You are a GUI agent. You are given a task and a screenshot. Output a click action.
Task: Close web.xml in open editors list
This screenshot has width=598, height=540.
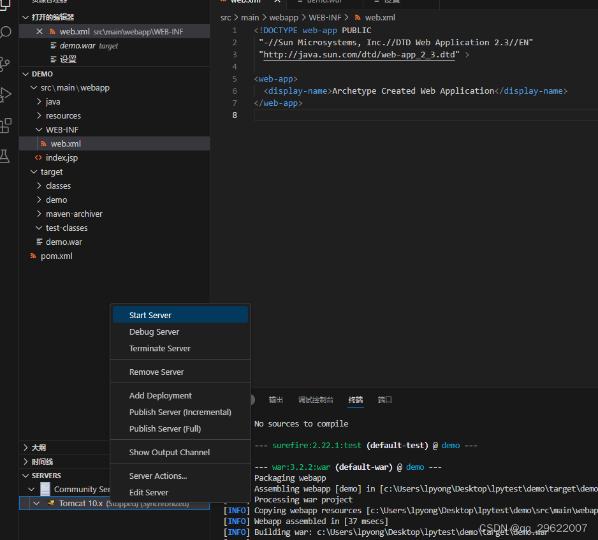[x=40, y=32]
